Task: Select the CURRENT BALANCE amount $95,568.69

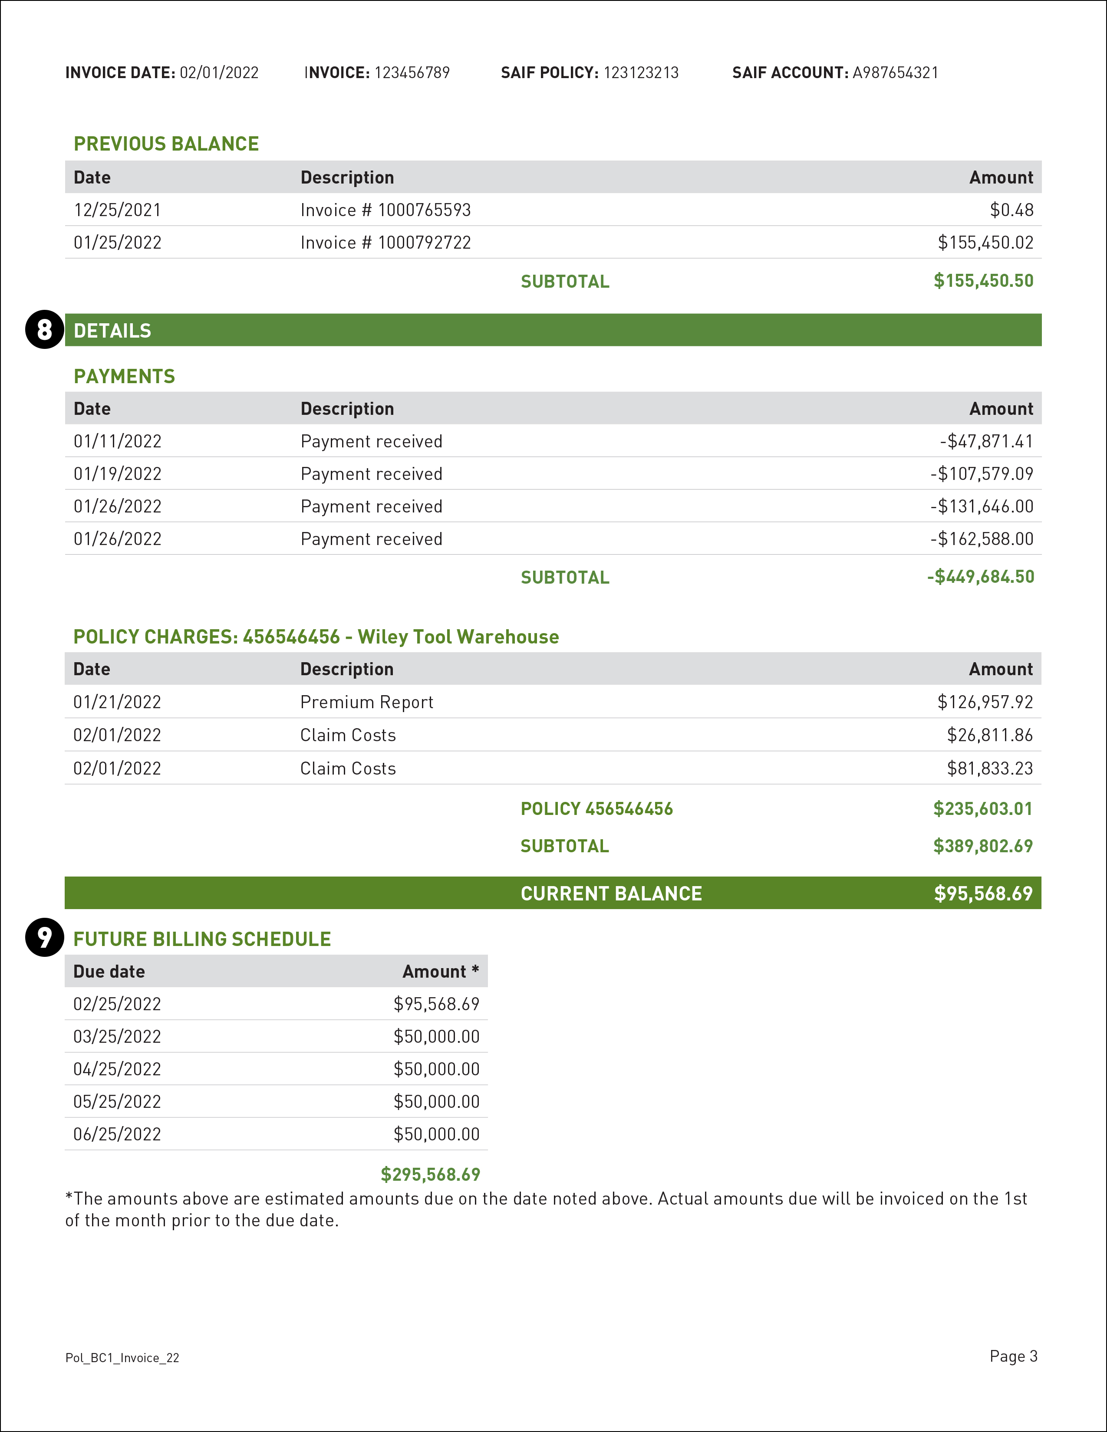Action: point(982,893)
